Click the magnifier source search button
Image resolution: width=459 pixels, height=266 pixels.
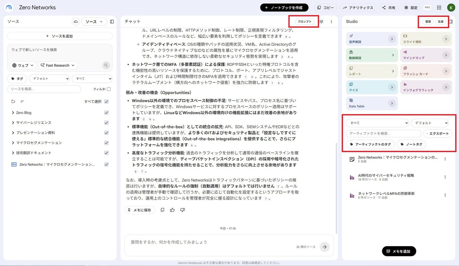[106, 65]
